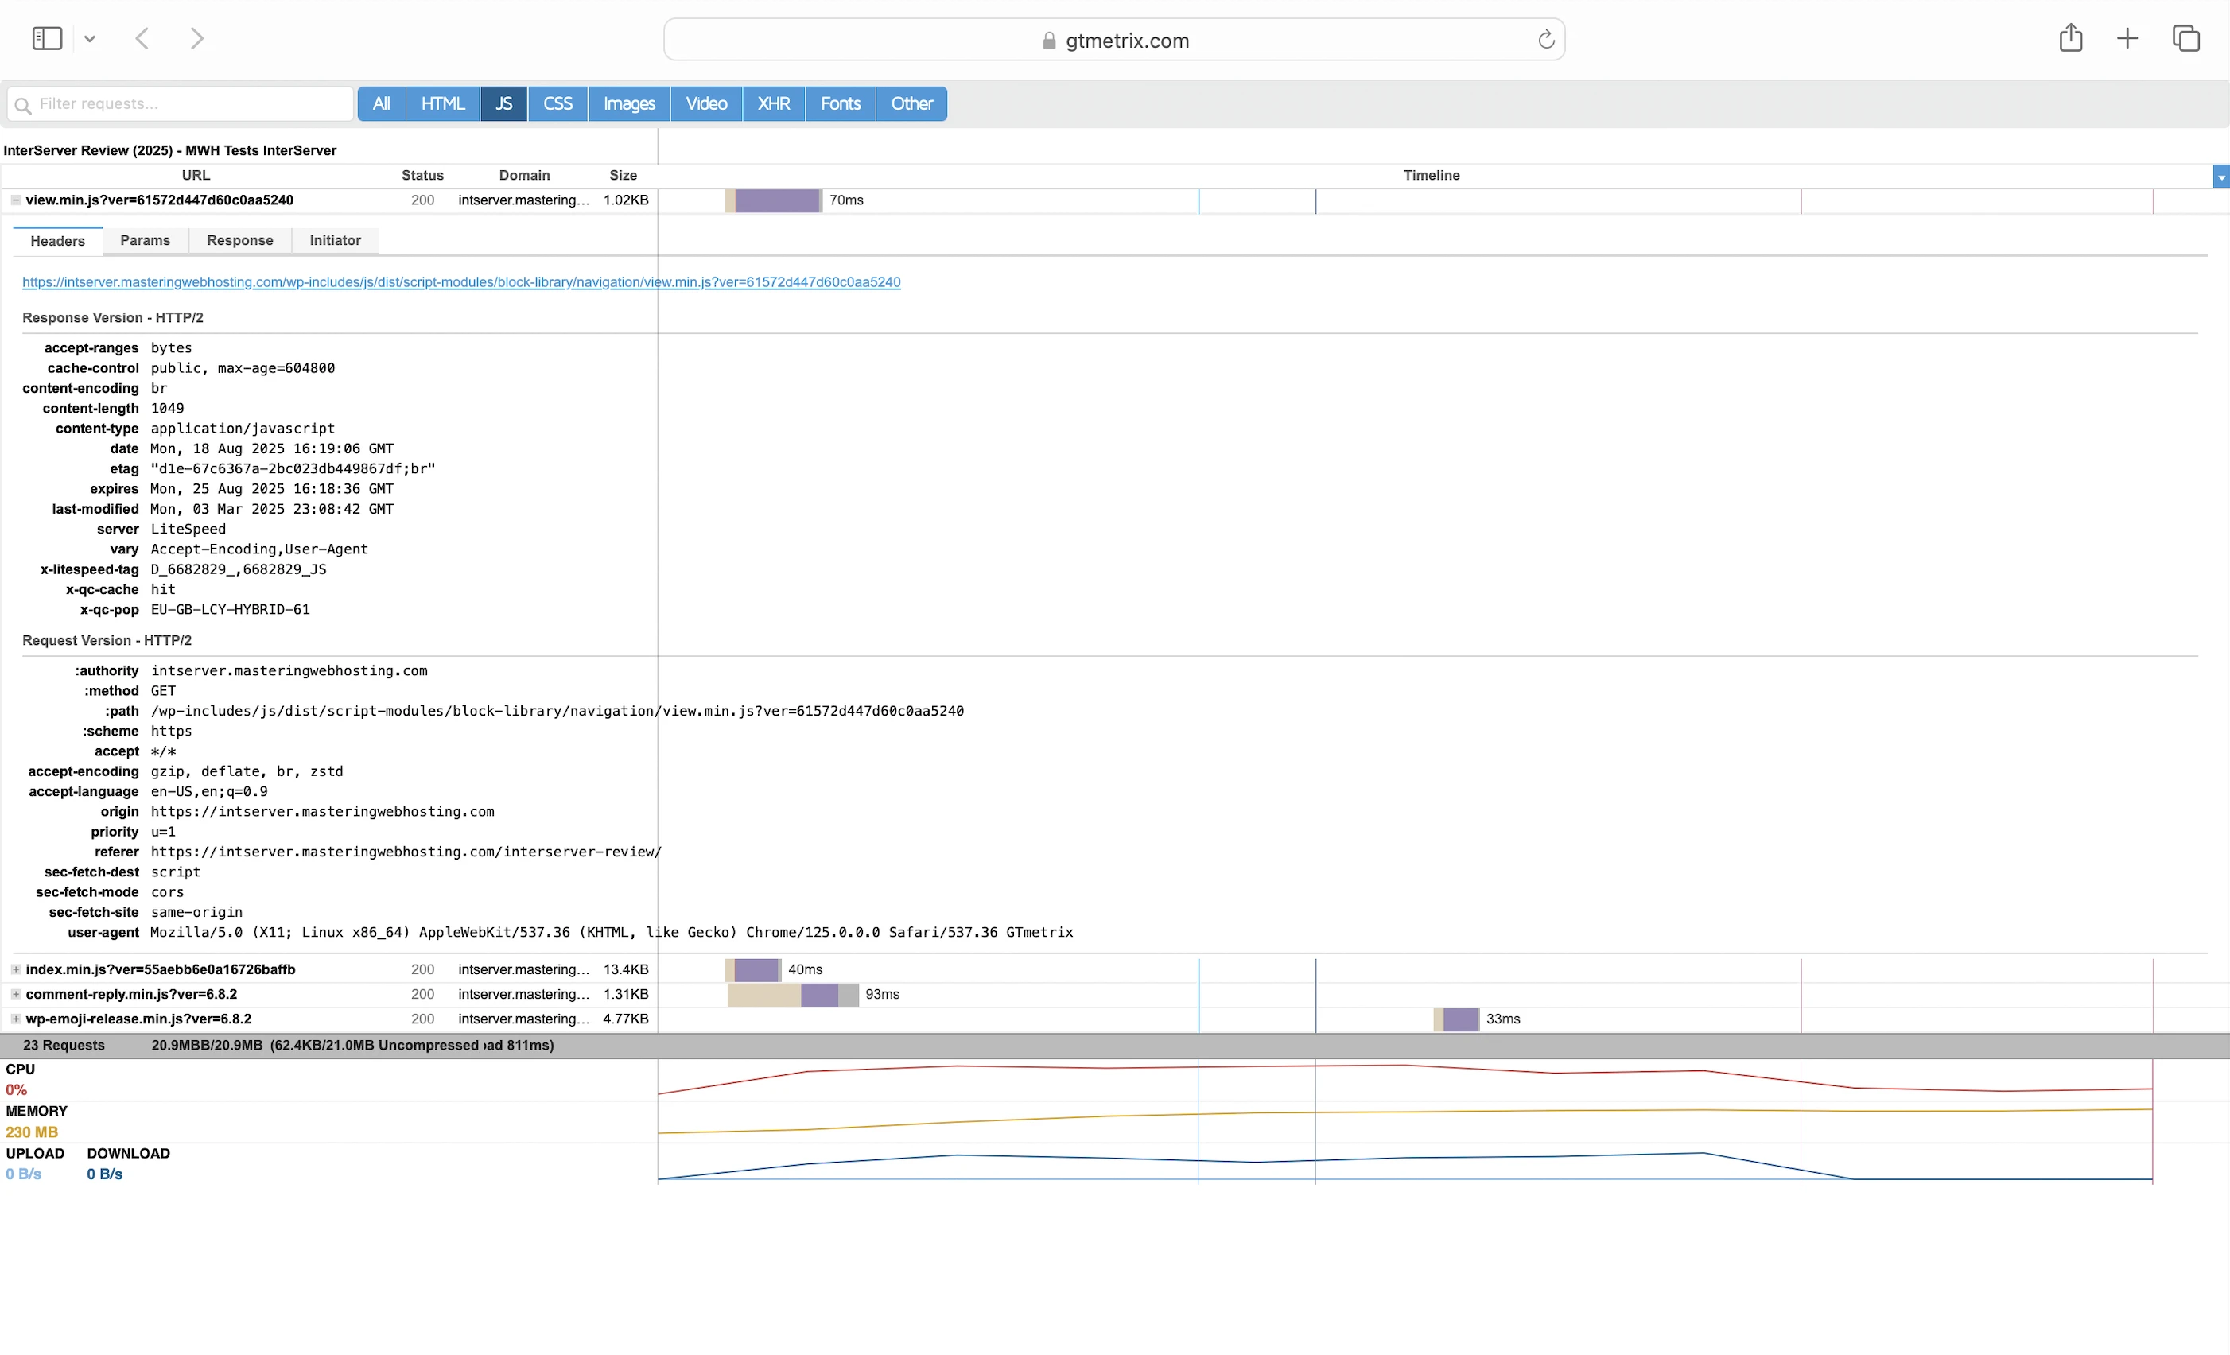Viewport: 2230px width, 1355px height.
Task: Reload the gtmetrix.com page
Action: (x=1546, y=40)
